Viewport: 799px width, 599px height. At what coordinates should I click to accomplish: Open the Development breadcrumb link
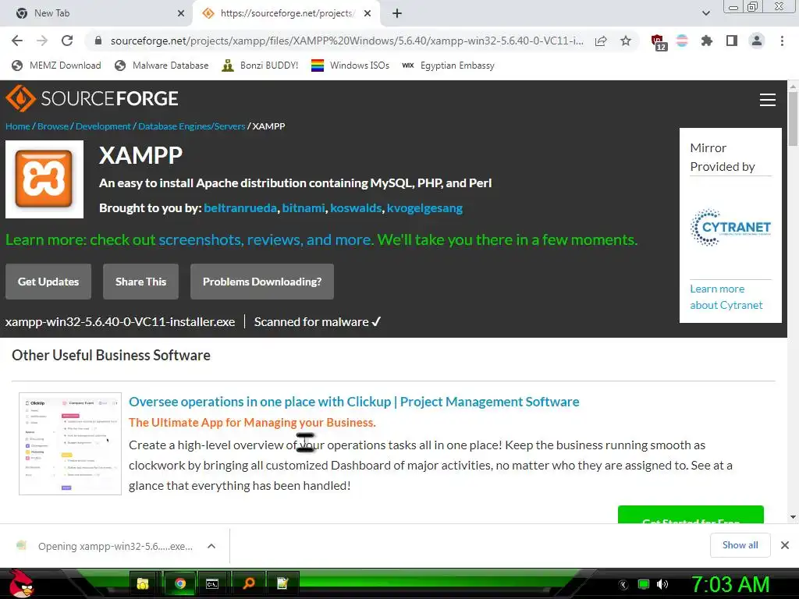pos(103,126)
